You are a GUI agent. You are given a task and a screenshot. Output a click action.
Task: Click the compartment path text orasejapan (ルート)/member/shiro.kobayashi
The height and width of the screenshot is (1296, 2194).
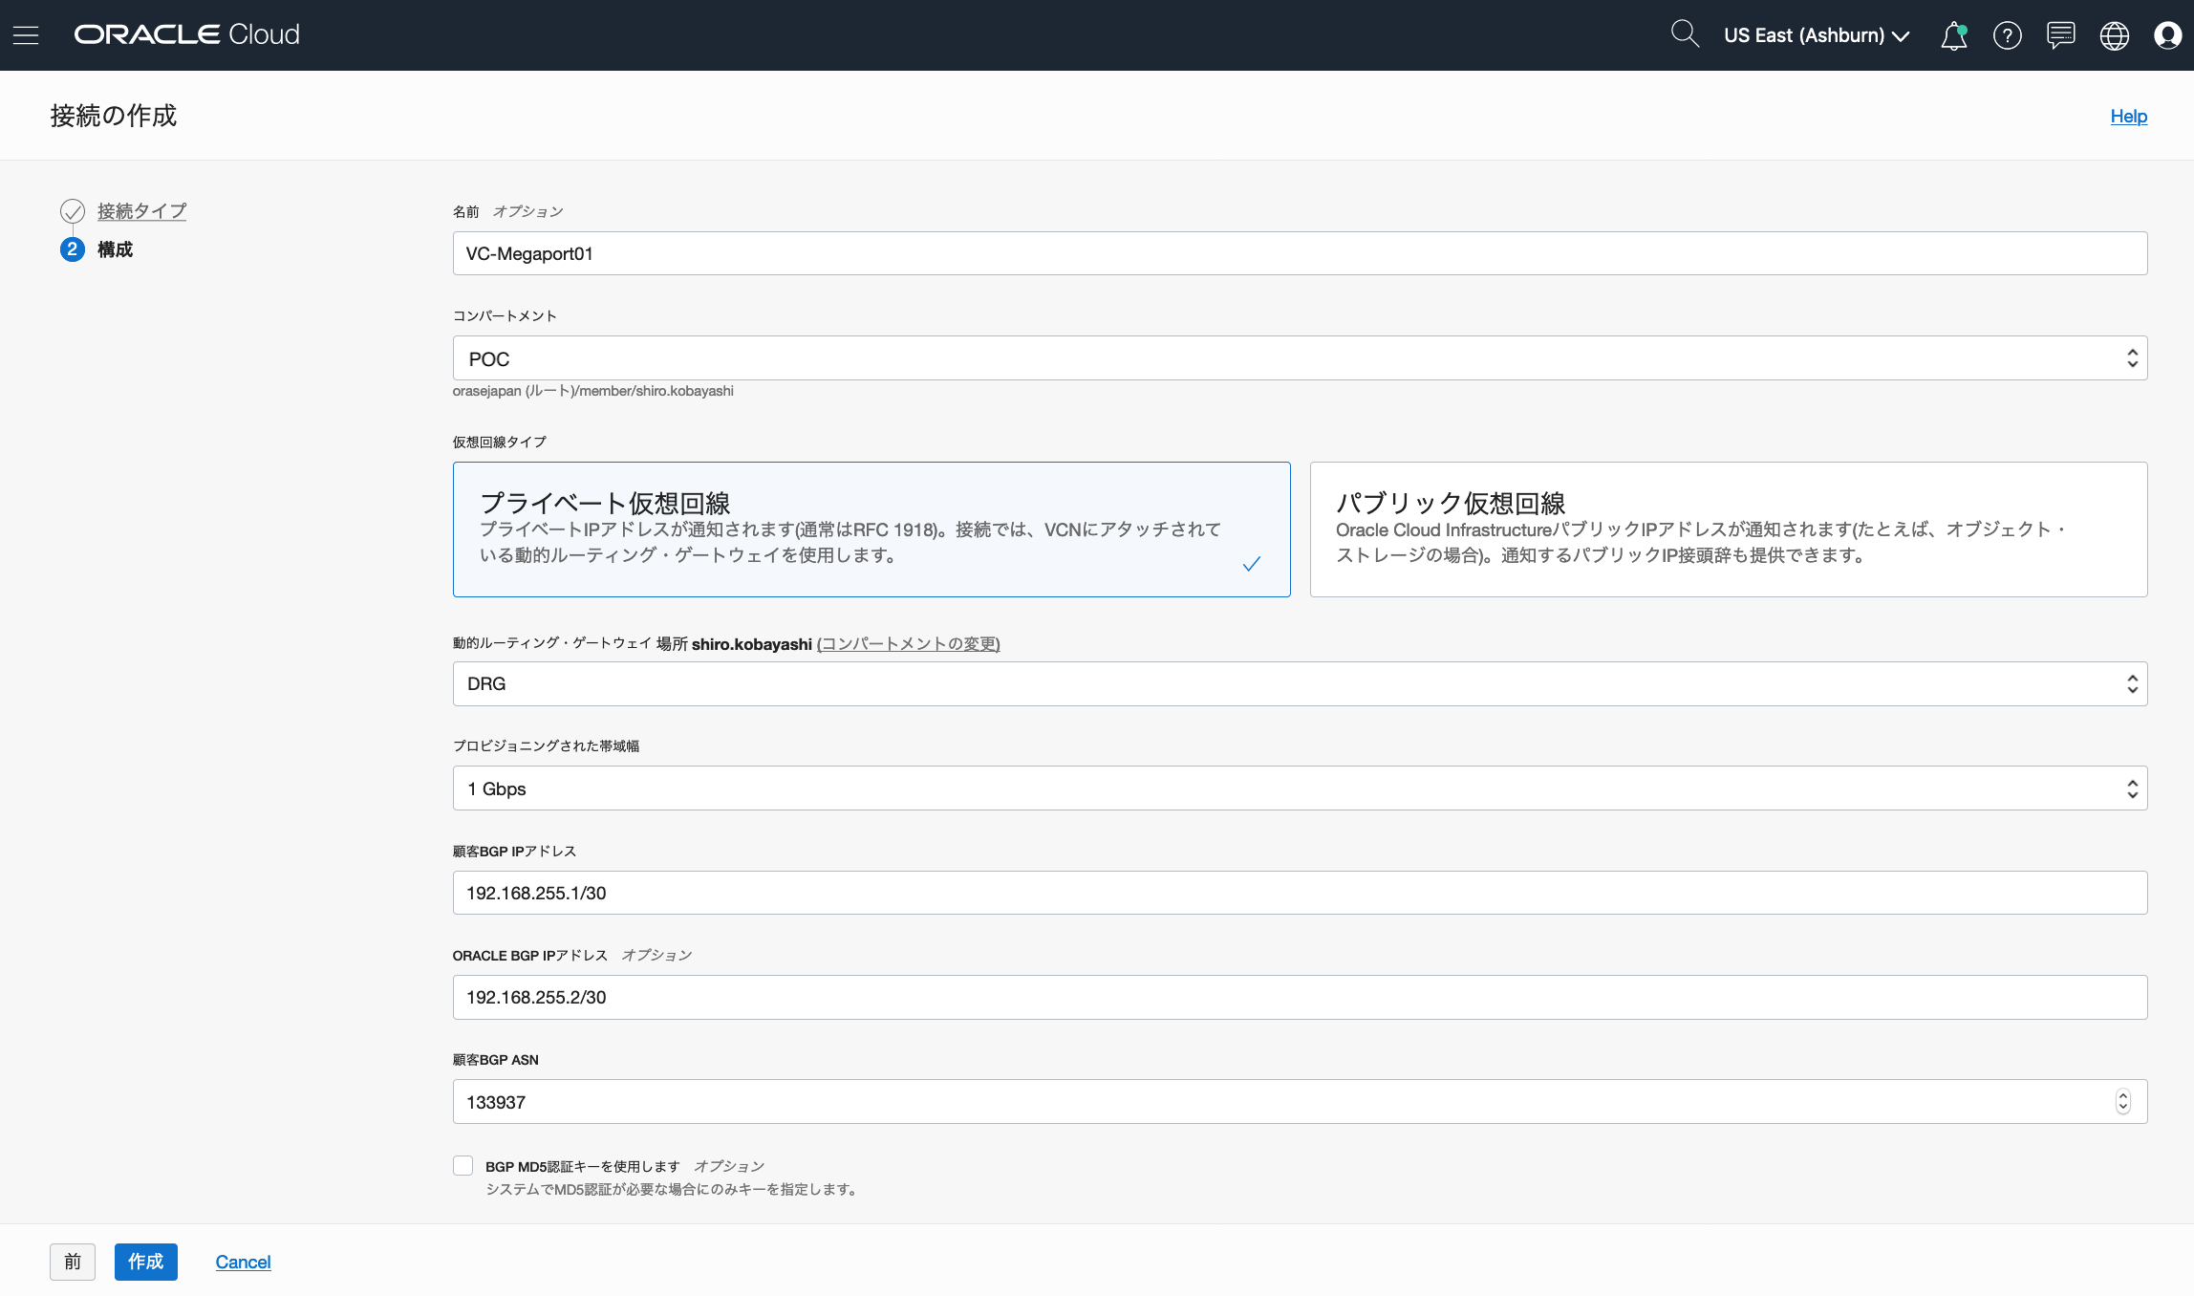tap(593, 391)
